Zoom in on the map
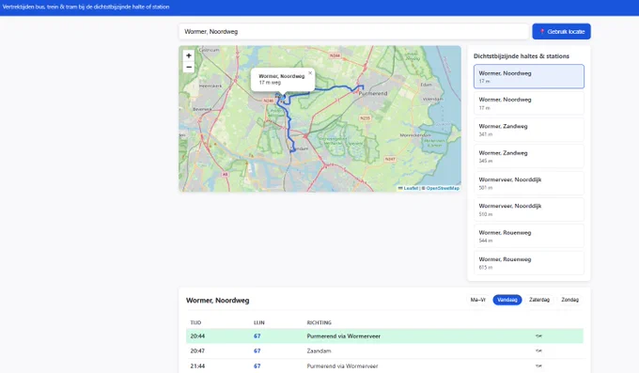 [188, 55]
